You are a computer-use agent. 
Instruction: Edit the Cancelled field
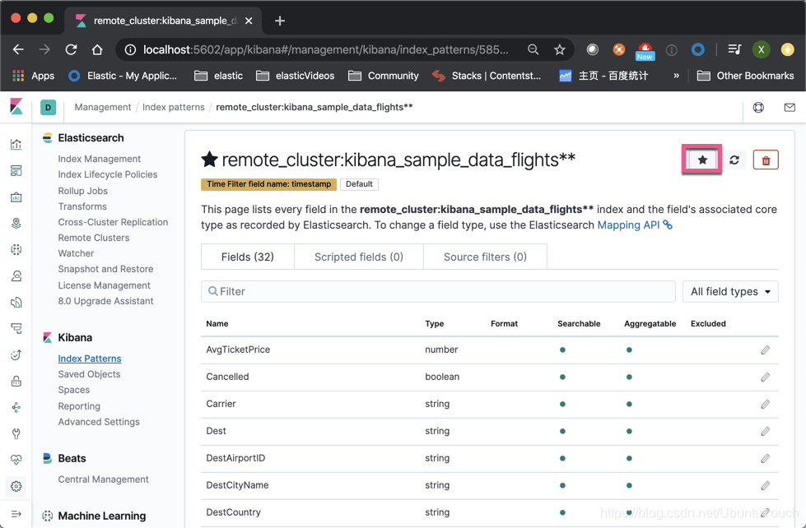click(x=766, y=377)
